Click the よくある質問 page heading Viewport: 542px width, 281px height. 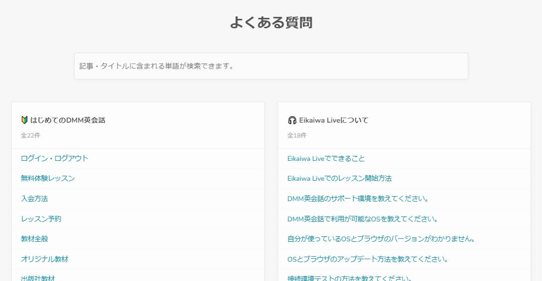pyautogui.click(x=271, y=22)
